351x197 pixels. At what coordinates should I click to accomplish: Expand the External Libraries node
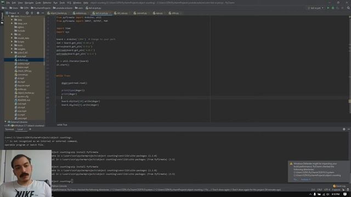[x=5, y=122]
